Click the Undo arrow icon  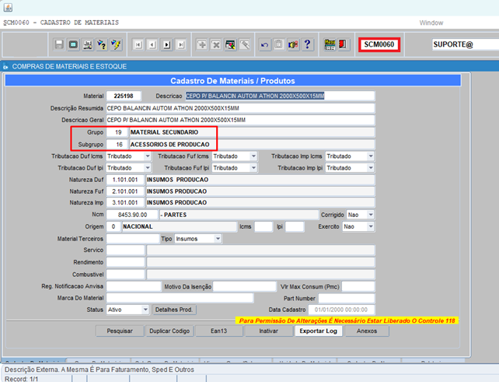pos(264,44)
